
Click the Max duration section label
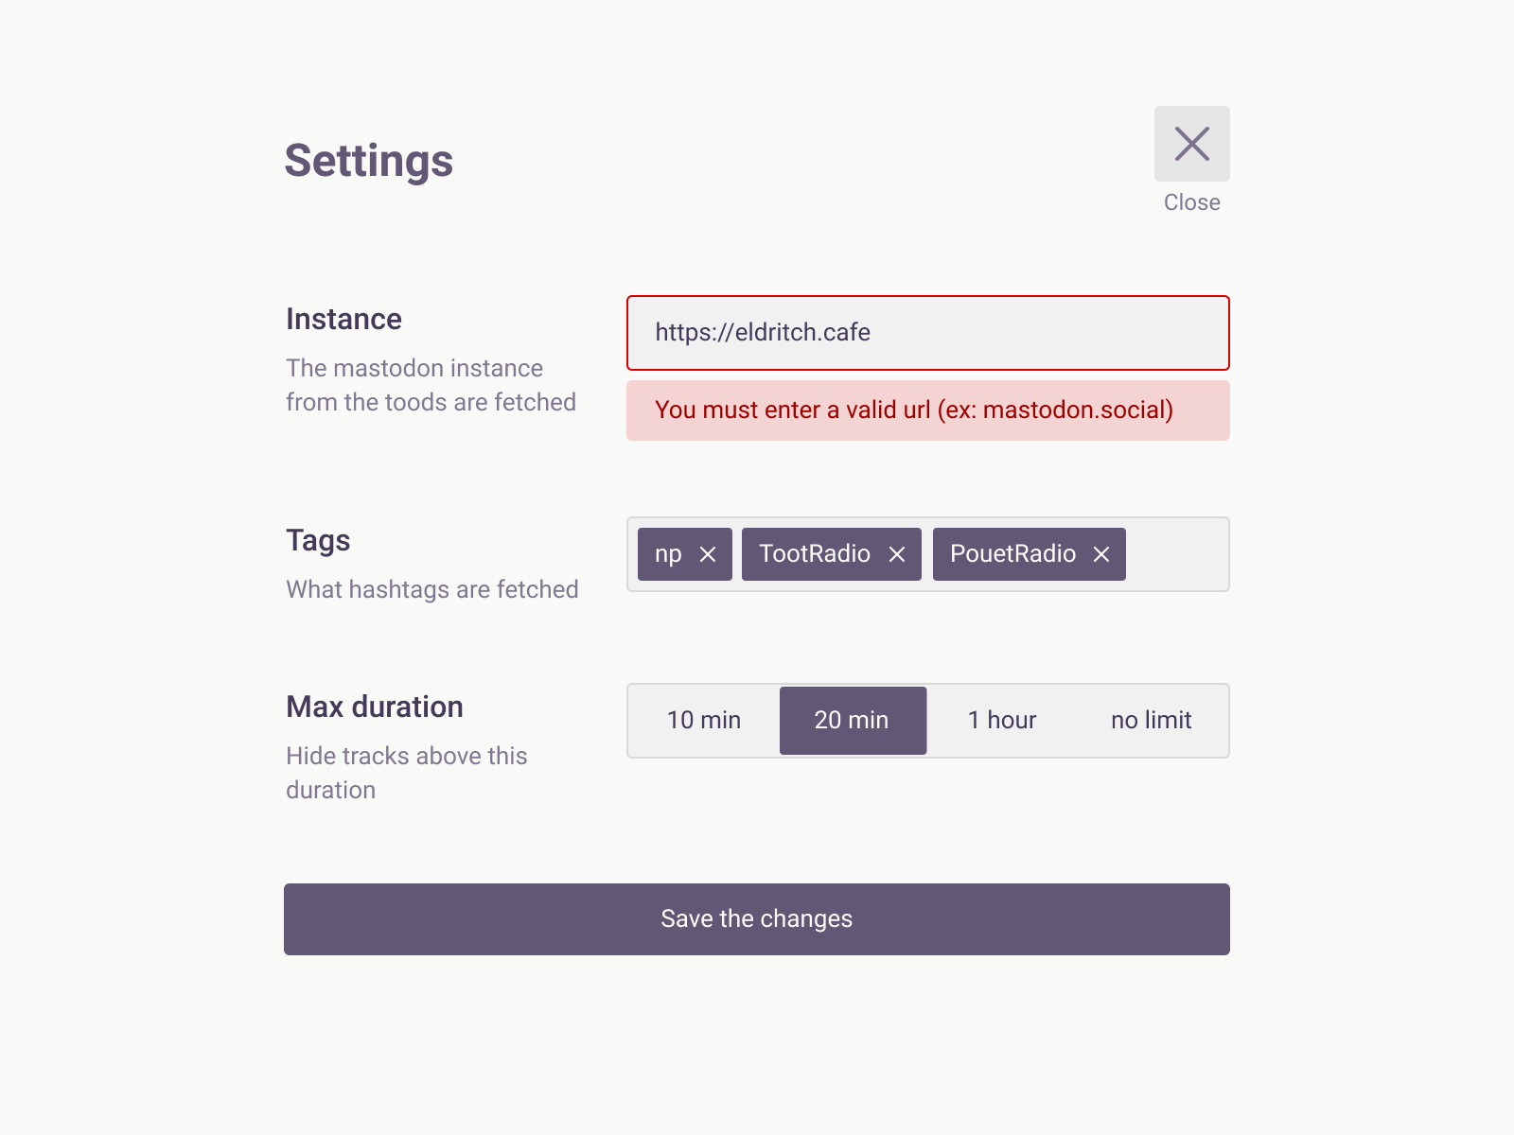(x=375, y=707)
